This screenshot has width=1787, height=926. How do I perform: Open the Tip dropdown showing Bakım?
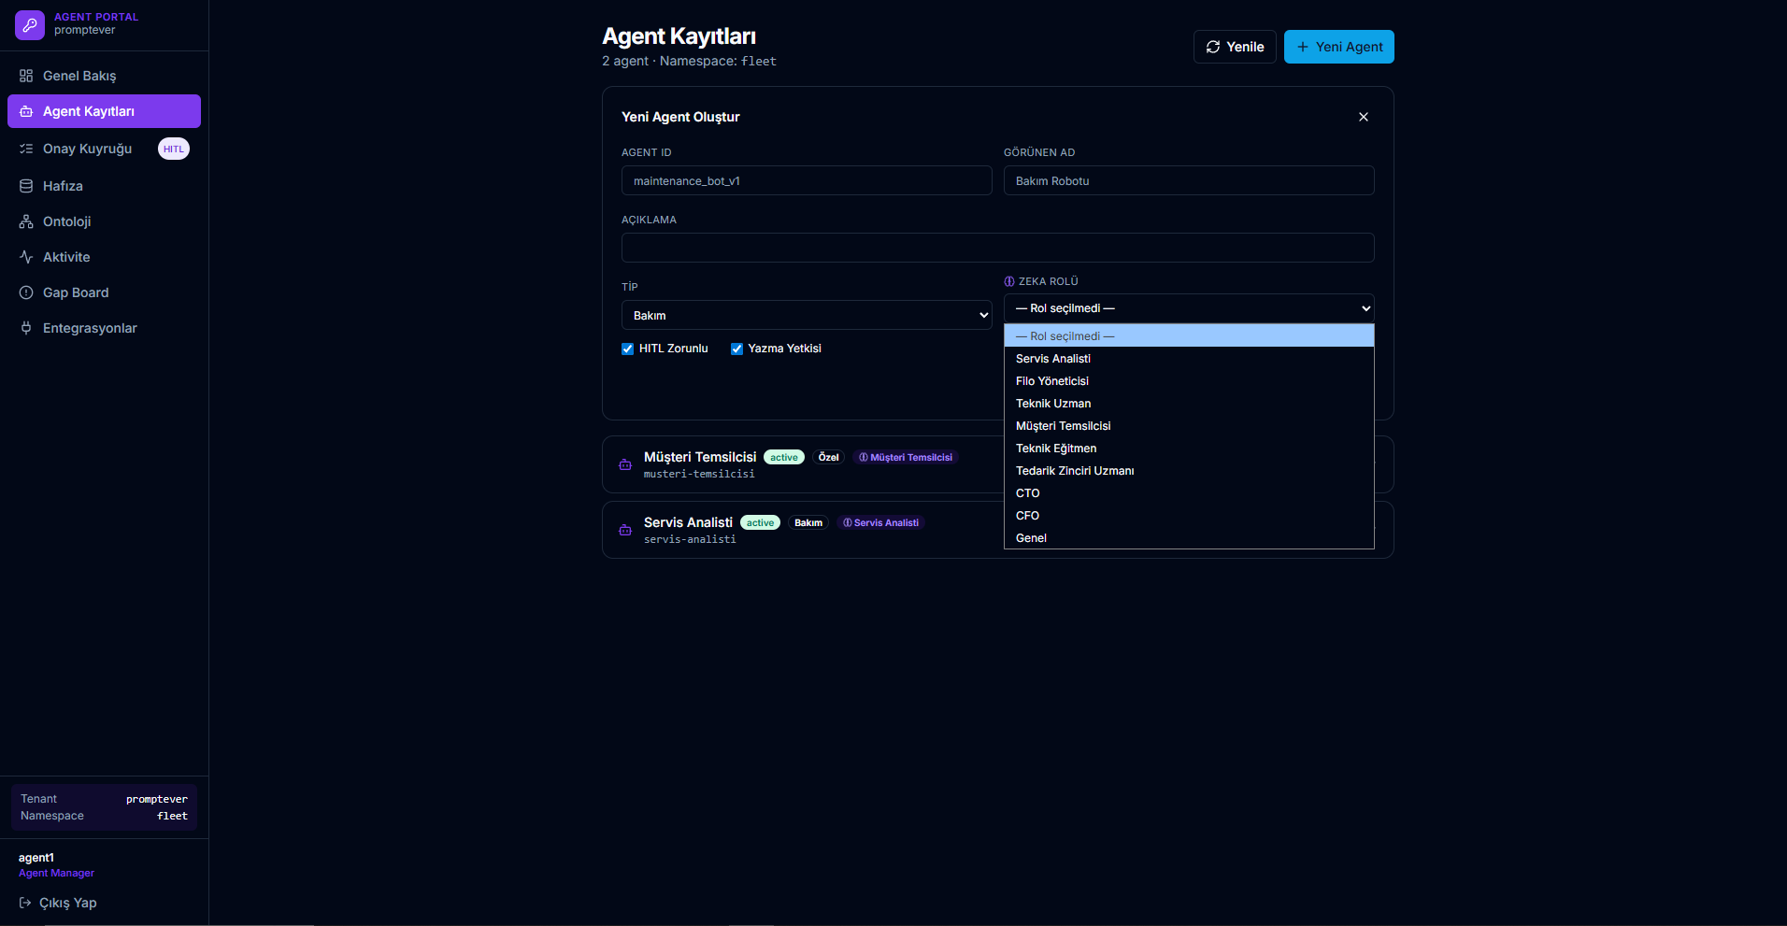pyautogui.click(x=806, y=315)
